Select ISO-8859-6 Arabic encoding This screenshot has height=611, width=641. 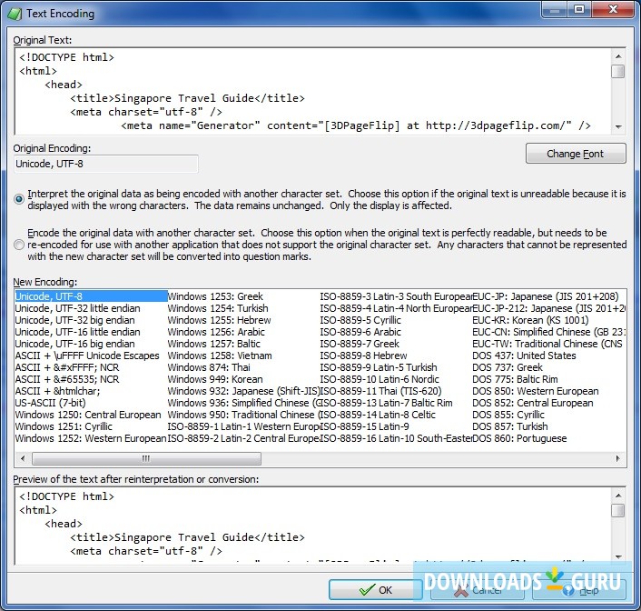click(x=360, y=332)
